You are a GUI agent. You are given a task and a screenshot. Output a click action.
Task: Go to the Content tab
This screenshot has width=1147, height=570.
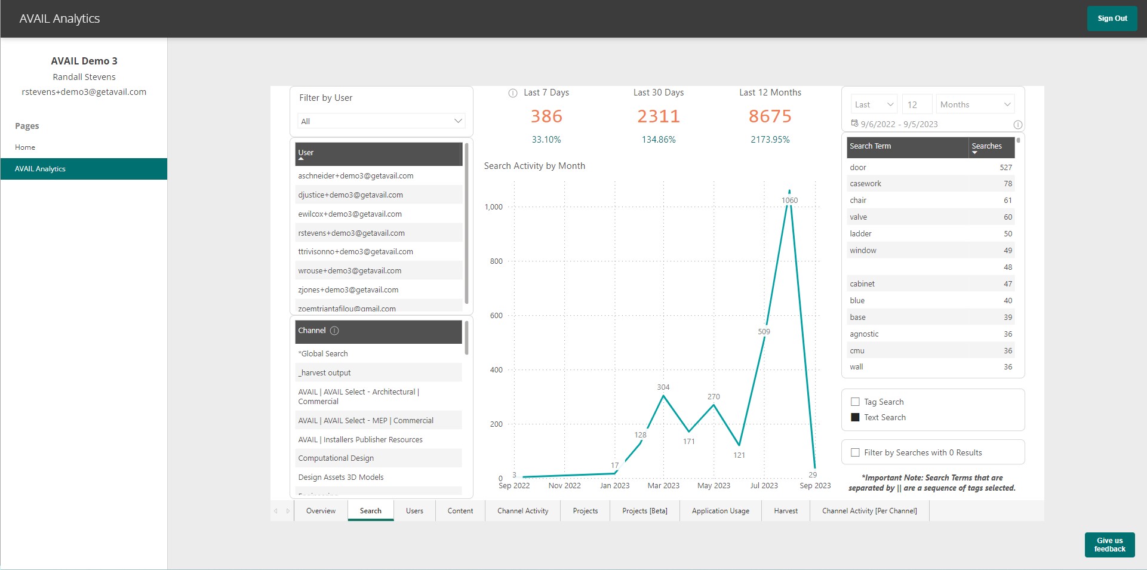[x=460, y=511]
